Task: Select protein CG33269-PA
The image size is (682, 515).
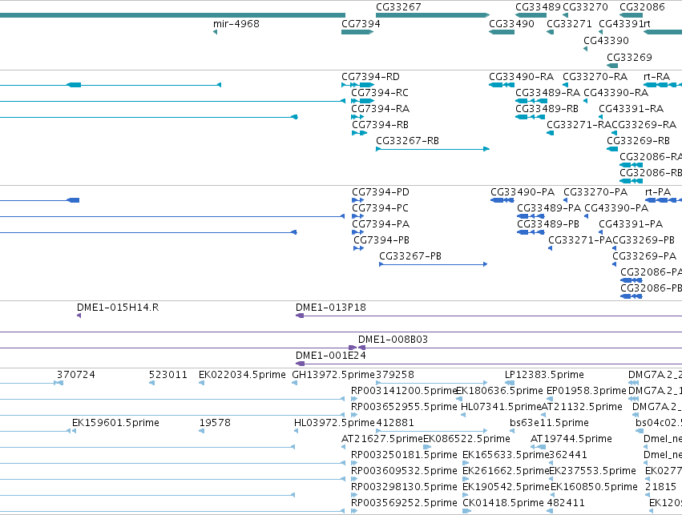Action: [x=615, y=264]
